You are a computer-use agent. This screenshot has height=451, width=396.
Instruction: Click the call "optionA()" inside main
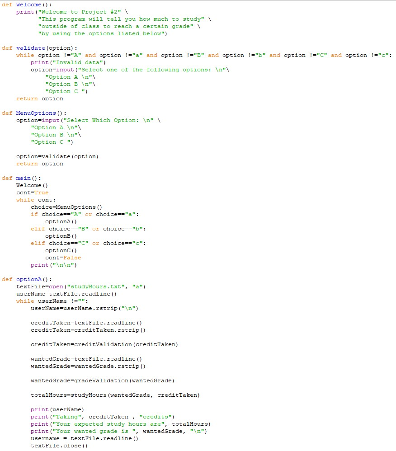click(x=61, y=221)
